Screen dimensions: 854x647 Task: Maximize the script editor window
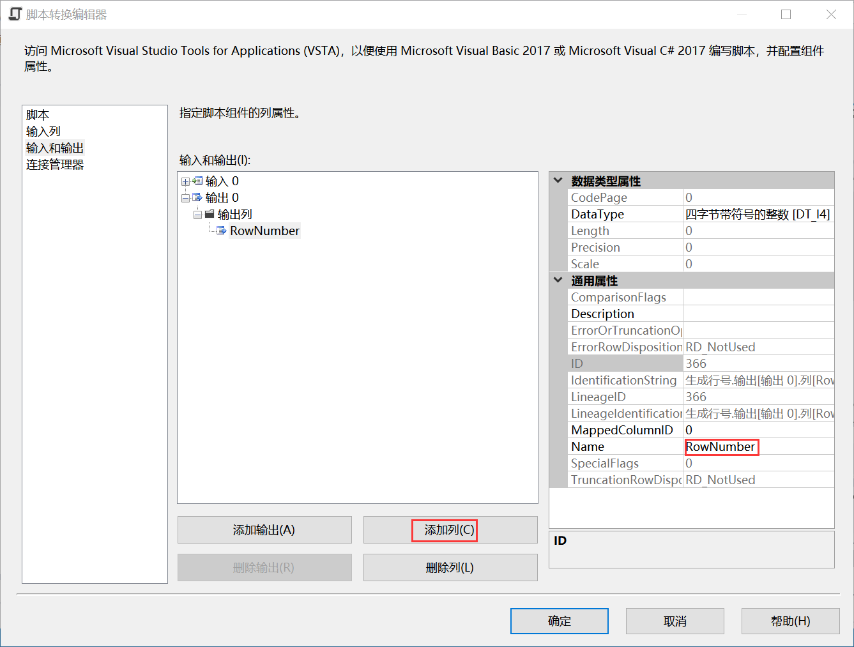(786, 14)
